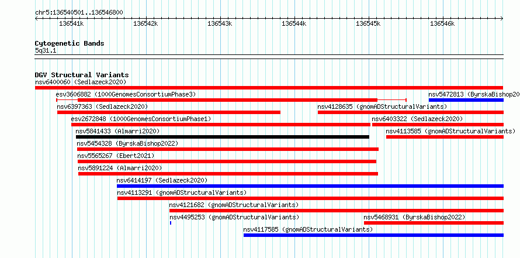Select the nsv5891224 red variant bar
The image size is (520, 258).
(228, 174)
